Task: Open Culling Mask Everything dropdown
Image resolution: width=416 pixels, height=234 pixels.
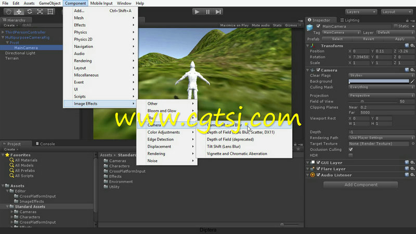Action: [x=381, y=87]
